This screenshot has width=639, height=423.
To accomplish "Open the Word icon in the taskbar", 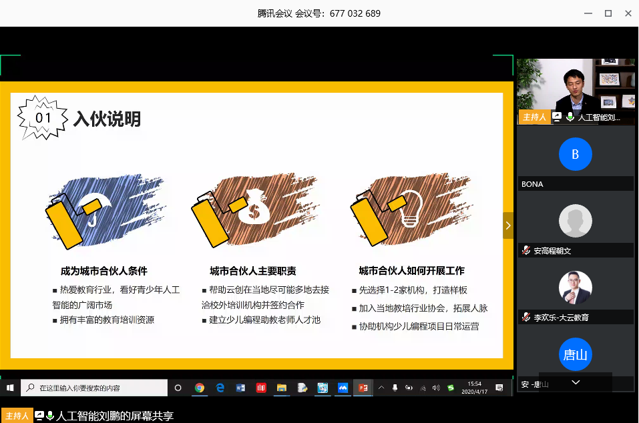I will coord(240,388).
